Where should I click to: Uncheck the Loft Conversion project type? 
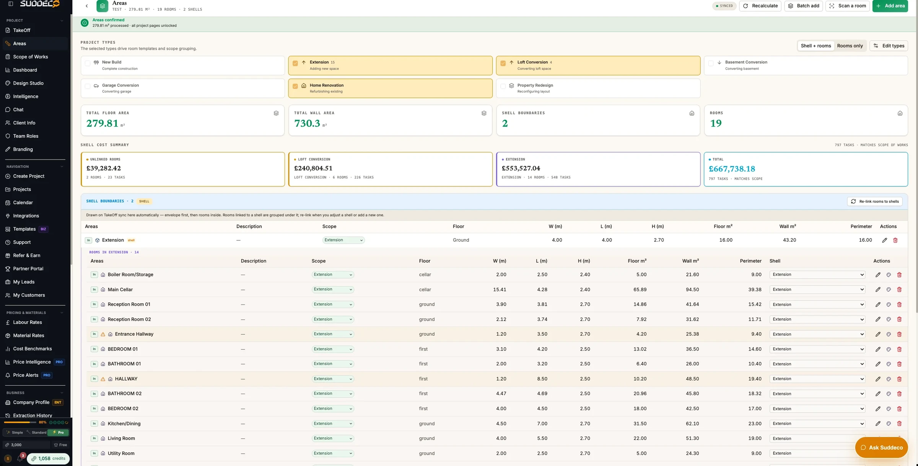pyautogui.click(x=503, y=63)
